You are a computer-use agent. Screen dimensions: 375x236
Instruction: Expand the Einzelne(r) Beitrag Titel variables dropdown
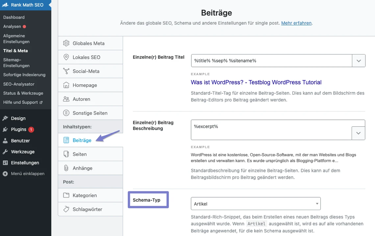(359, 60)
